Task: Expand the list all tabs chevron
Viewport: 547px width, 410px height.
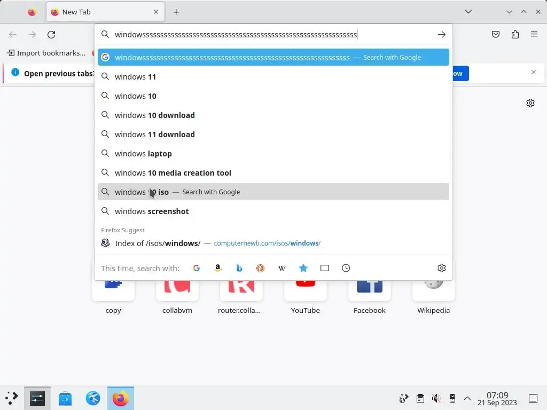Action: [468, 12]
